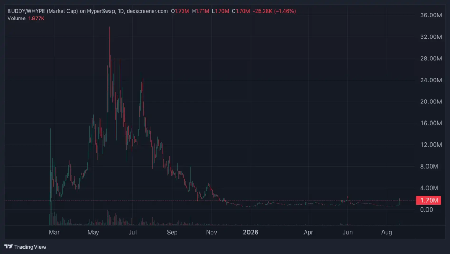Click the 32.00M price axis label

(x=431, y=37)
